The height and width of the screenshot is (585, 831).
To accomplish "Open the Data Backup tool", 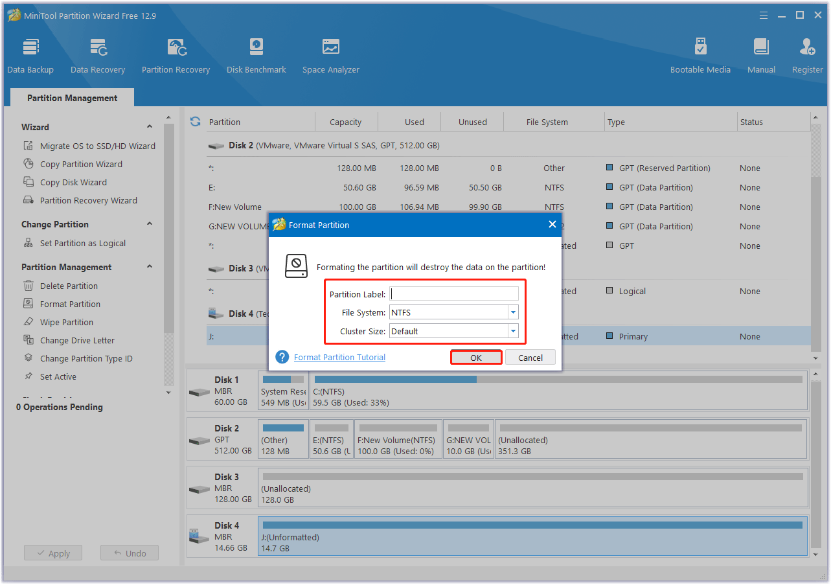I will point(30,56).
